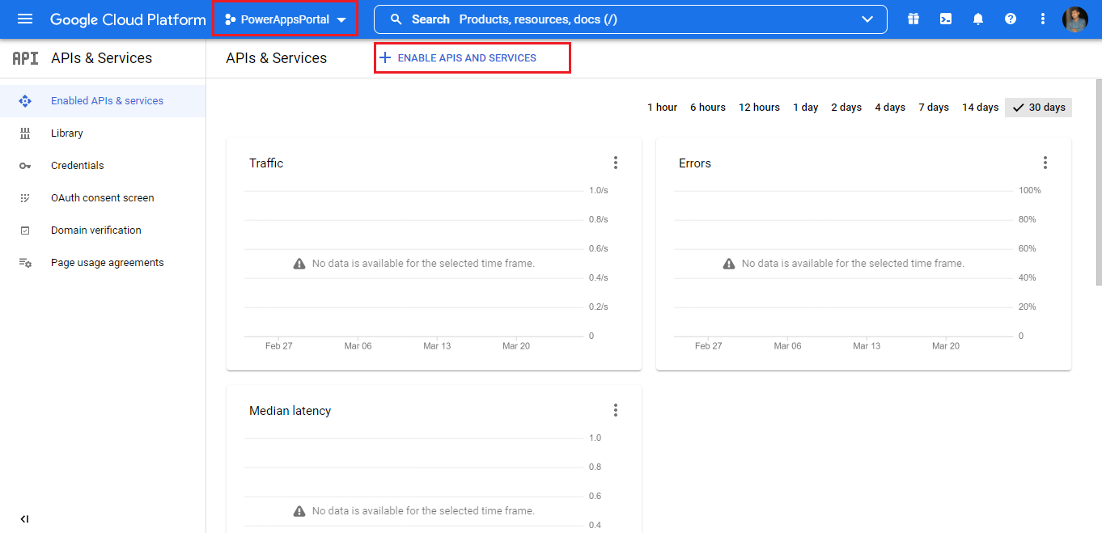Screen dimensions: 1102x533
Task: Open the hamburger navigation menu
Action: pyautogui.click(x=25, y=19)
